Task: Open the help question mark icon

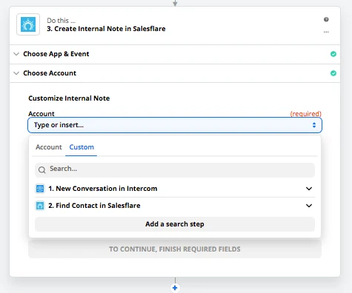Action: coord(326,19)
